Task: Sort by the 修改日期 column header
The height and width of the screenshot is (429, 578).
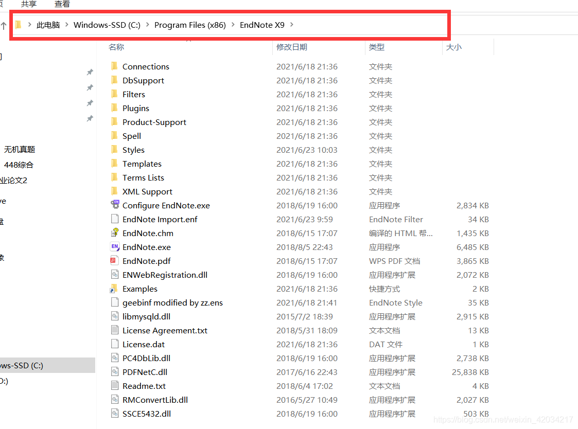Action: 292,47
